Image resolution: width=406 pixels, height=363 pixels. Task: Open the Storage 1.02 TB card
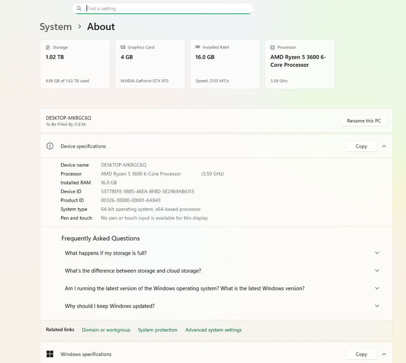pos(75,64)
